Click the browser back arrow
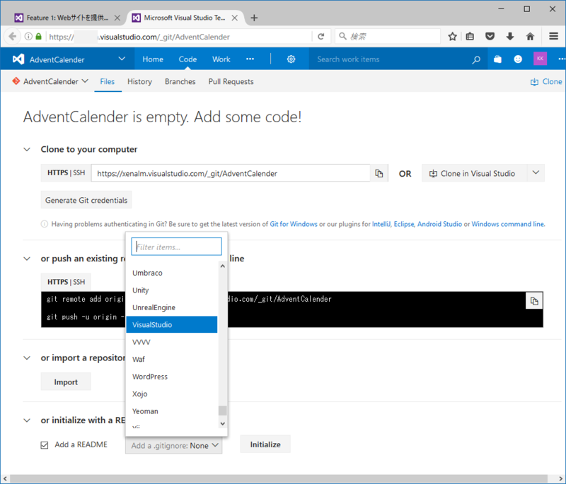 pyautogui.click(x=12, y=37)
